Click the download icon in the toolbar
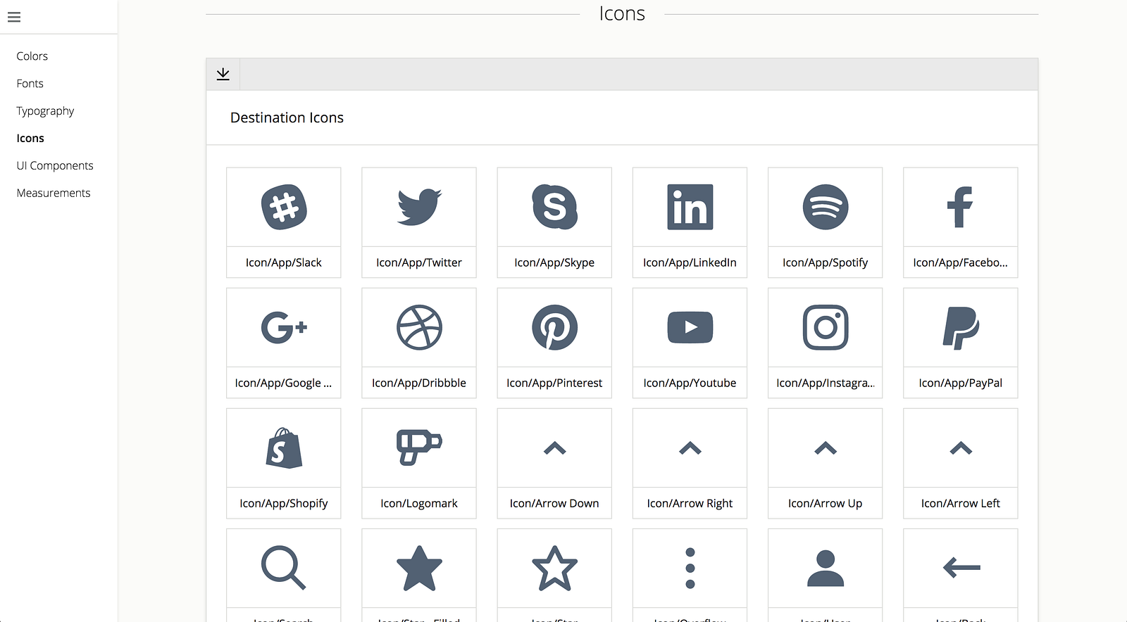 click(223, 74)
